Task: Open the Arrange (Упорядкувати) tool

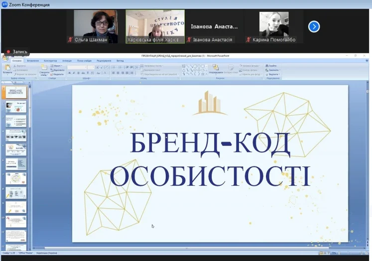Action: [216, 68]
